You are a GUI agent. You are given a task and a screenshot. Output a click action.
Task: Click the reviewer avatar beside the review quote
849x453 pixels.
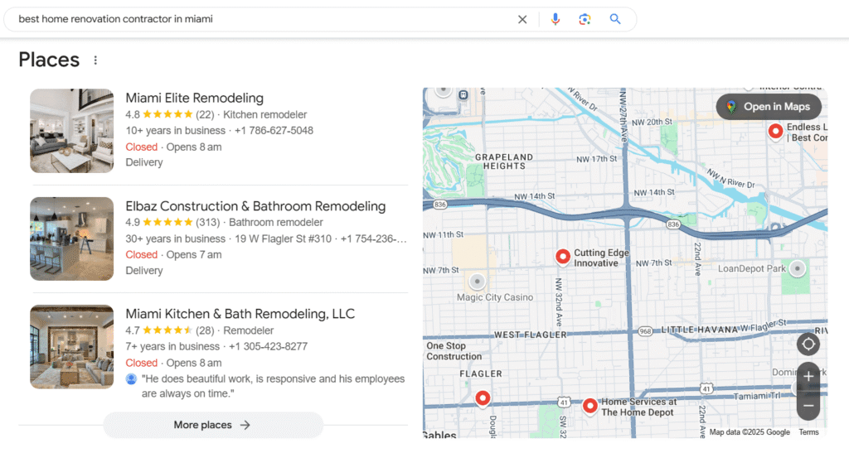131,379
